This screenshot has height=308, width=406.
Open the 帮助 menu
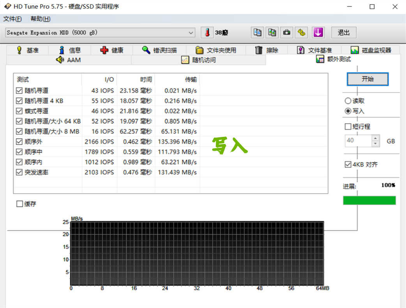(x=41, y=19)
